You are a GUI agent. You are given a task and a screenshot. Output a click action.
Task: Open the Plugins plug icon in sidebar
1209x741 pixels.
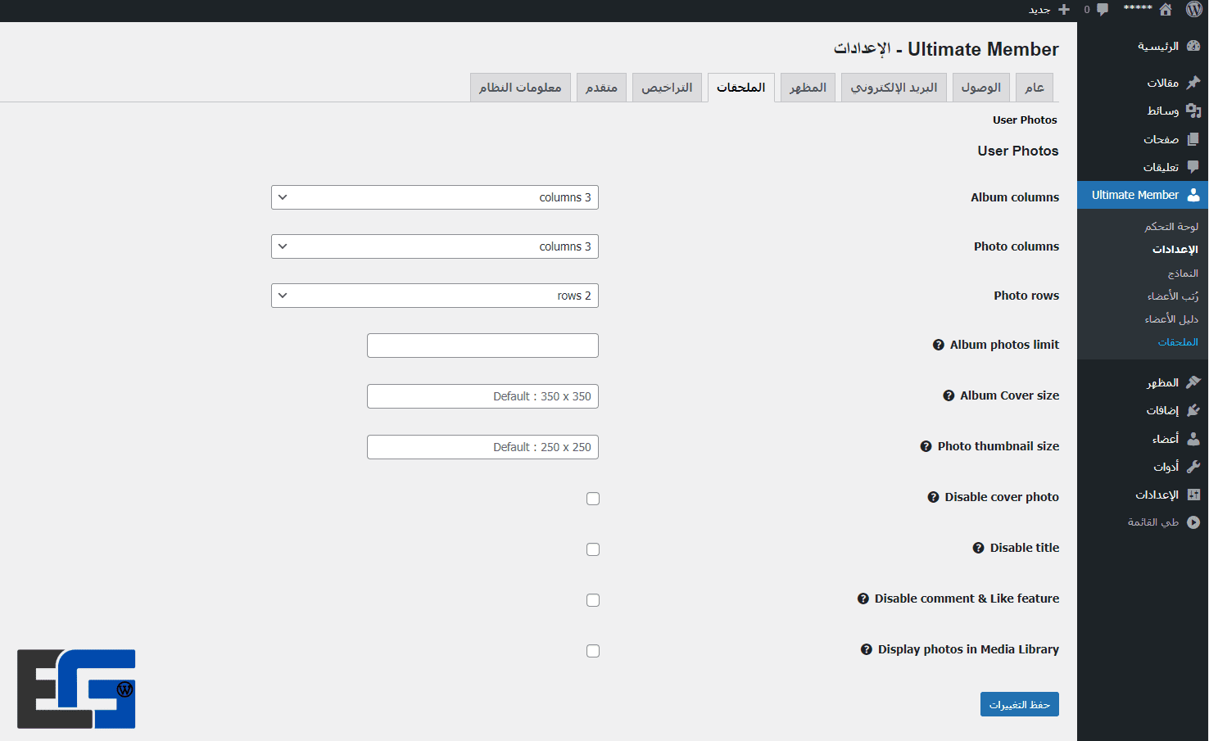click(1193, 410)
